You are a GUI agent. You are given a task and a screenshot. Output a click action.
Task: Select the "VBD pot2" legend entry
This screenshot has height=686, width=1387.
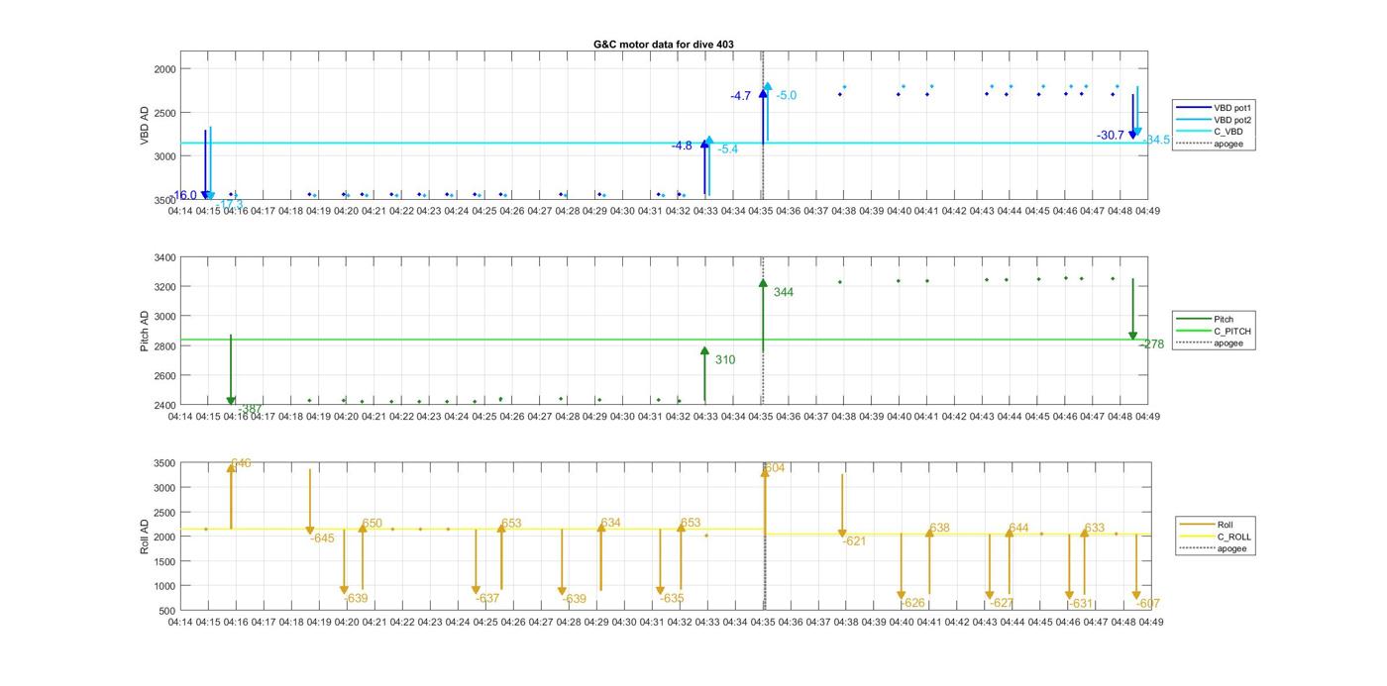[x=1216, y=120]
